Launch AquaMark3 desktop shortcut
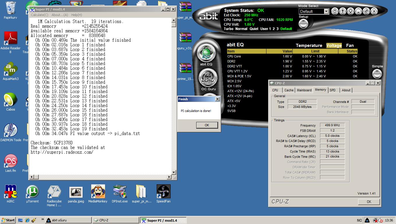The width and height of the screenshot is (396, 224). pyautogui.click(x=10, y=71)
